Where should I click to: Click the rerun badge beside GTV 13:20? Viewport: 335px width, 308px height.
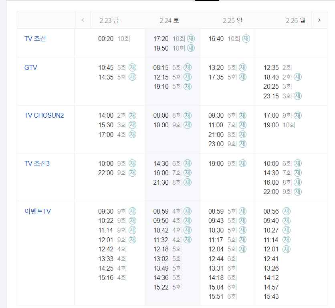click(x=242, y=67)
